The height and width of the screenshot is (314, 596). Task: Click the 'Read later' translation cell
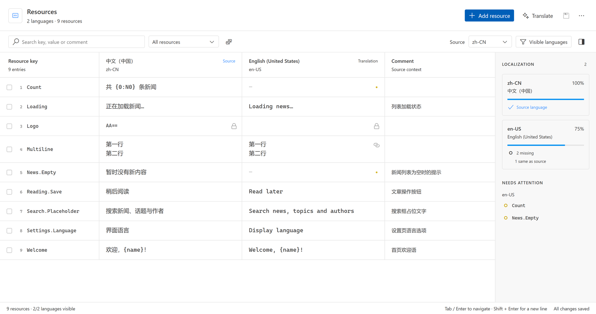tap(313, 192)
